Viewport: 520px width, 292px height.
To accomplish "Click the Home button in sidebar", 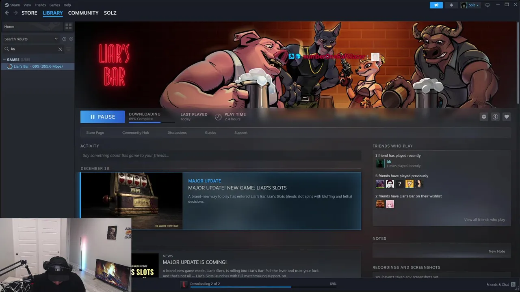I will (x=32, y=26).
